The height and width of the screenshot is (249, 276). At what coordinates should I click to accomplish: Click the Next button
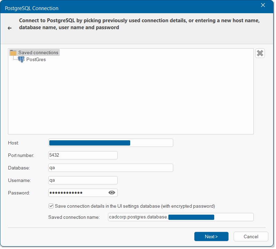211,236
